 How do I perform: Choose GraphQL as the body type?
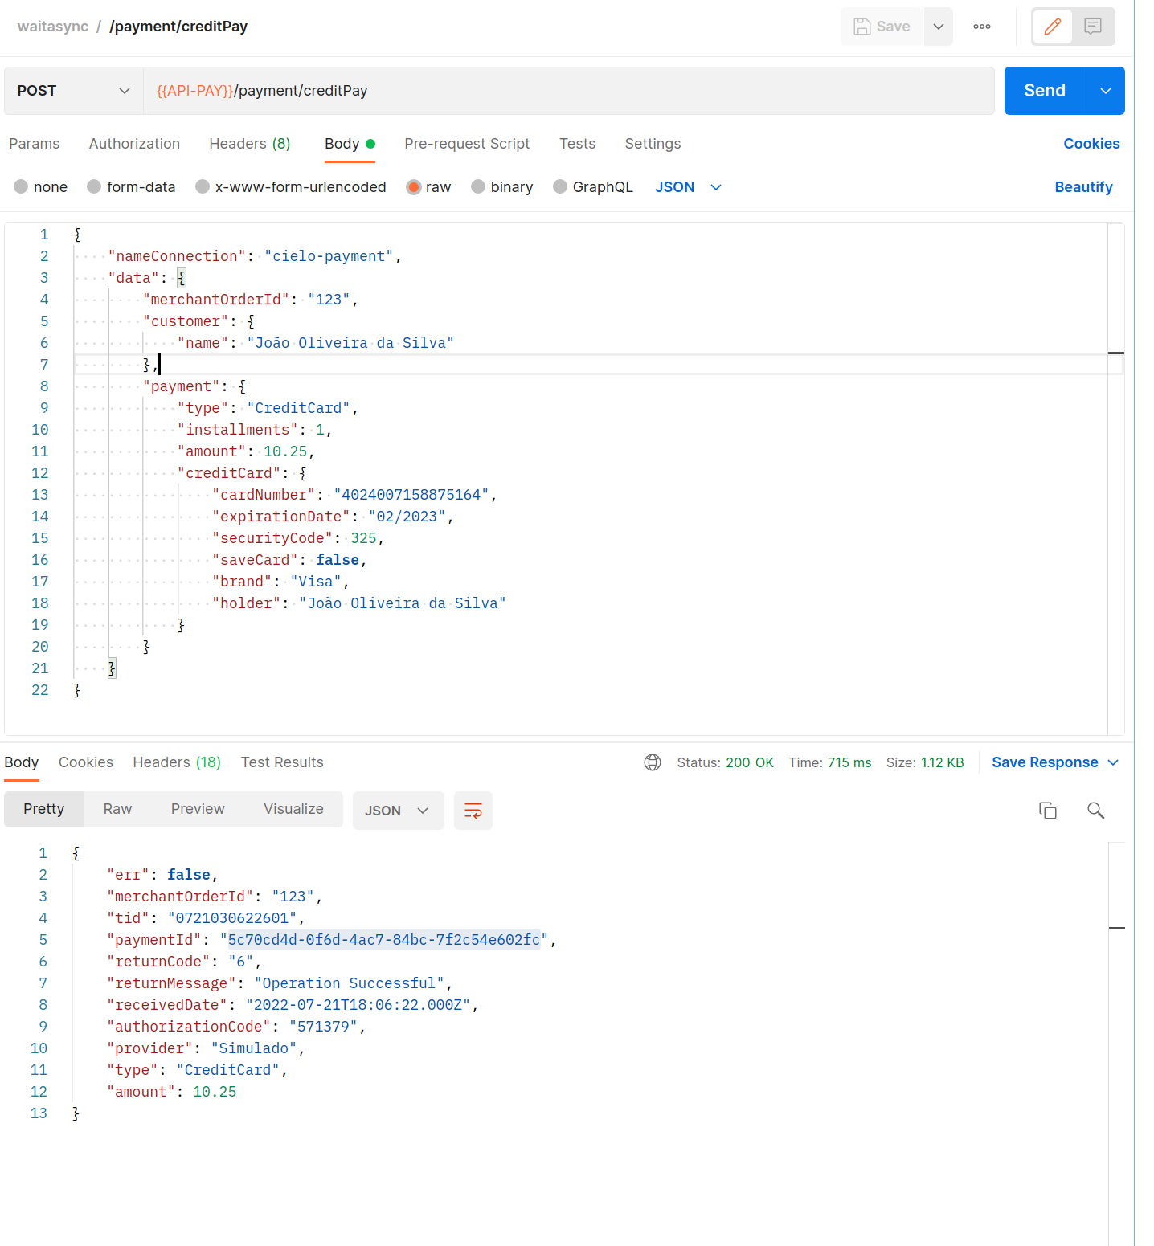click(592, 186)
